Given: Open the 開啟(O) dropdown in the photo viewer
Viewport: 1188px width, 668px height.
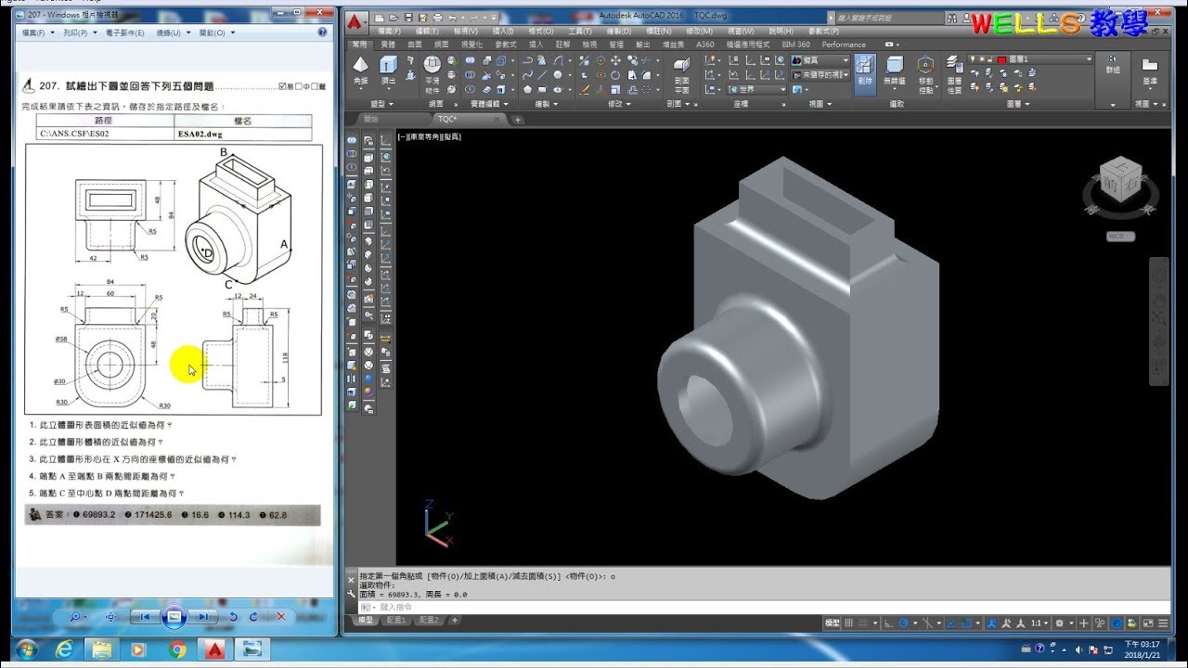Looking at the screenshot, I should pos(217,32).
